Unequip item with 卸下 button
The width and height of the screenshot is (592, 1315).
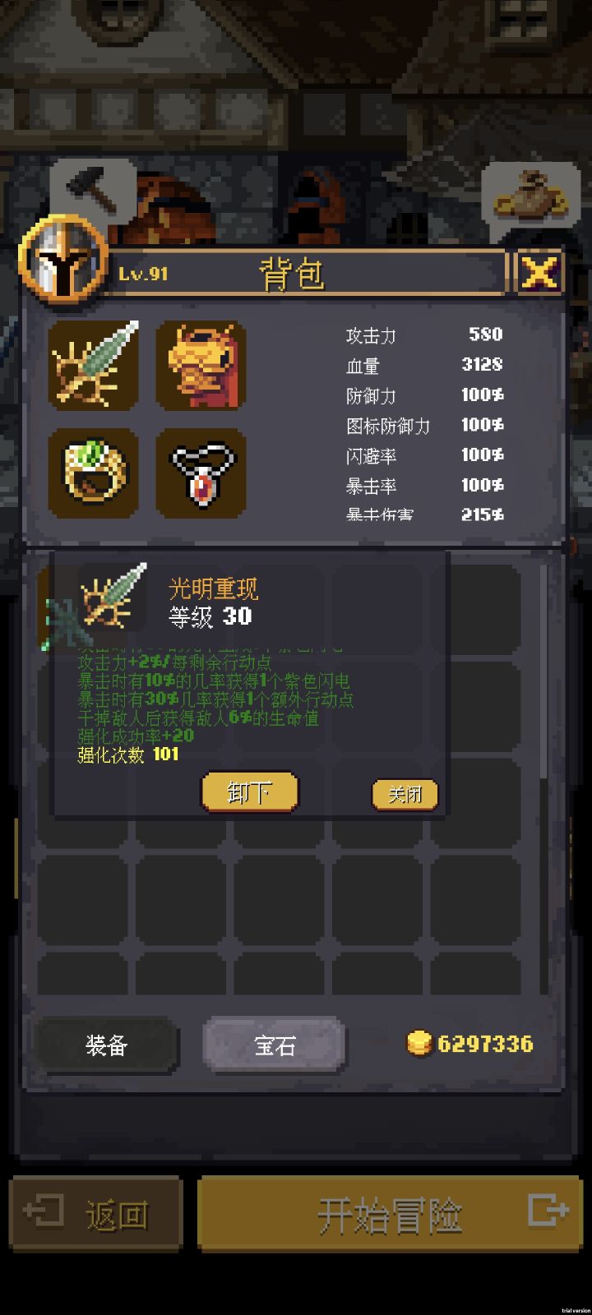click(x=249, y=792)
